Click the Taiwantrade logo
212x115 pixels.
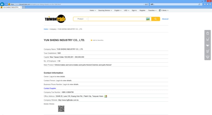55,19
